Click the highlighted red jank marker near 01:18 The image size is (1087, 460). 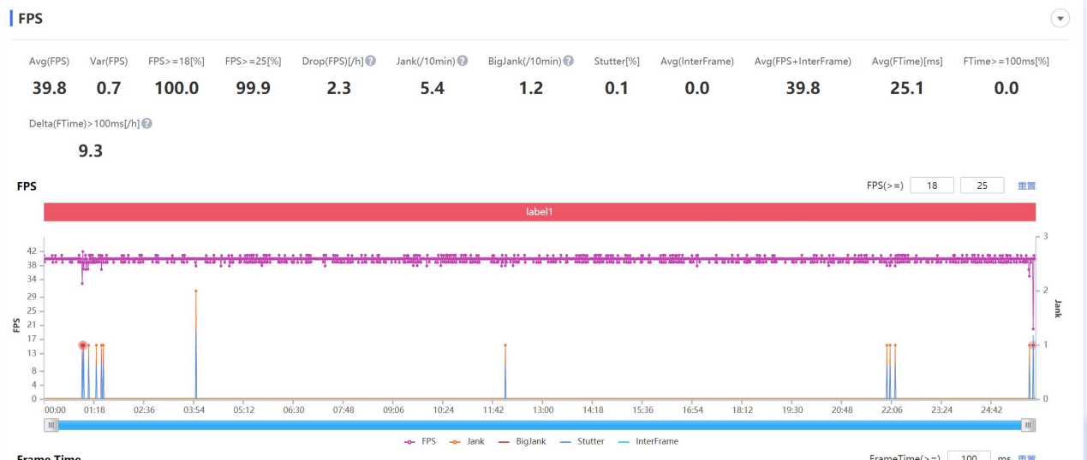click(83, 345)
